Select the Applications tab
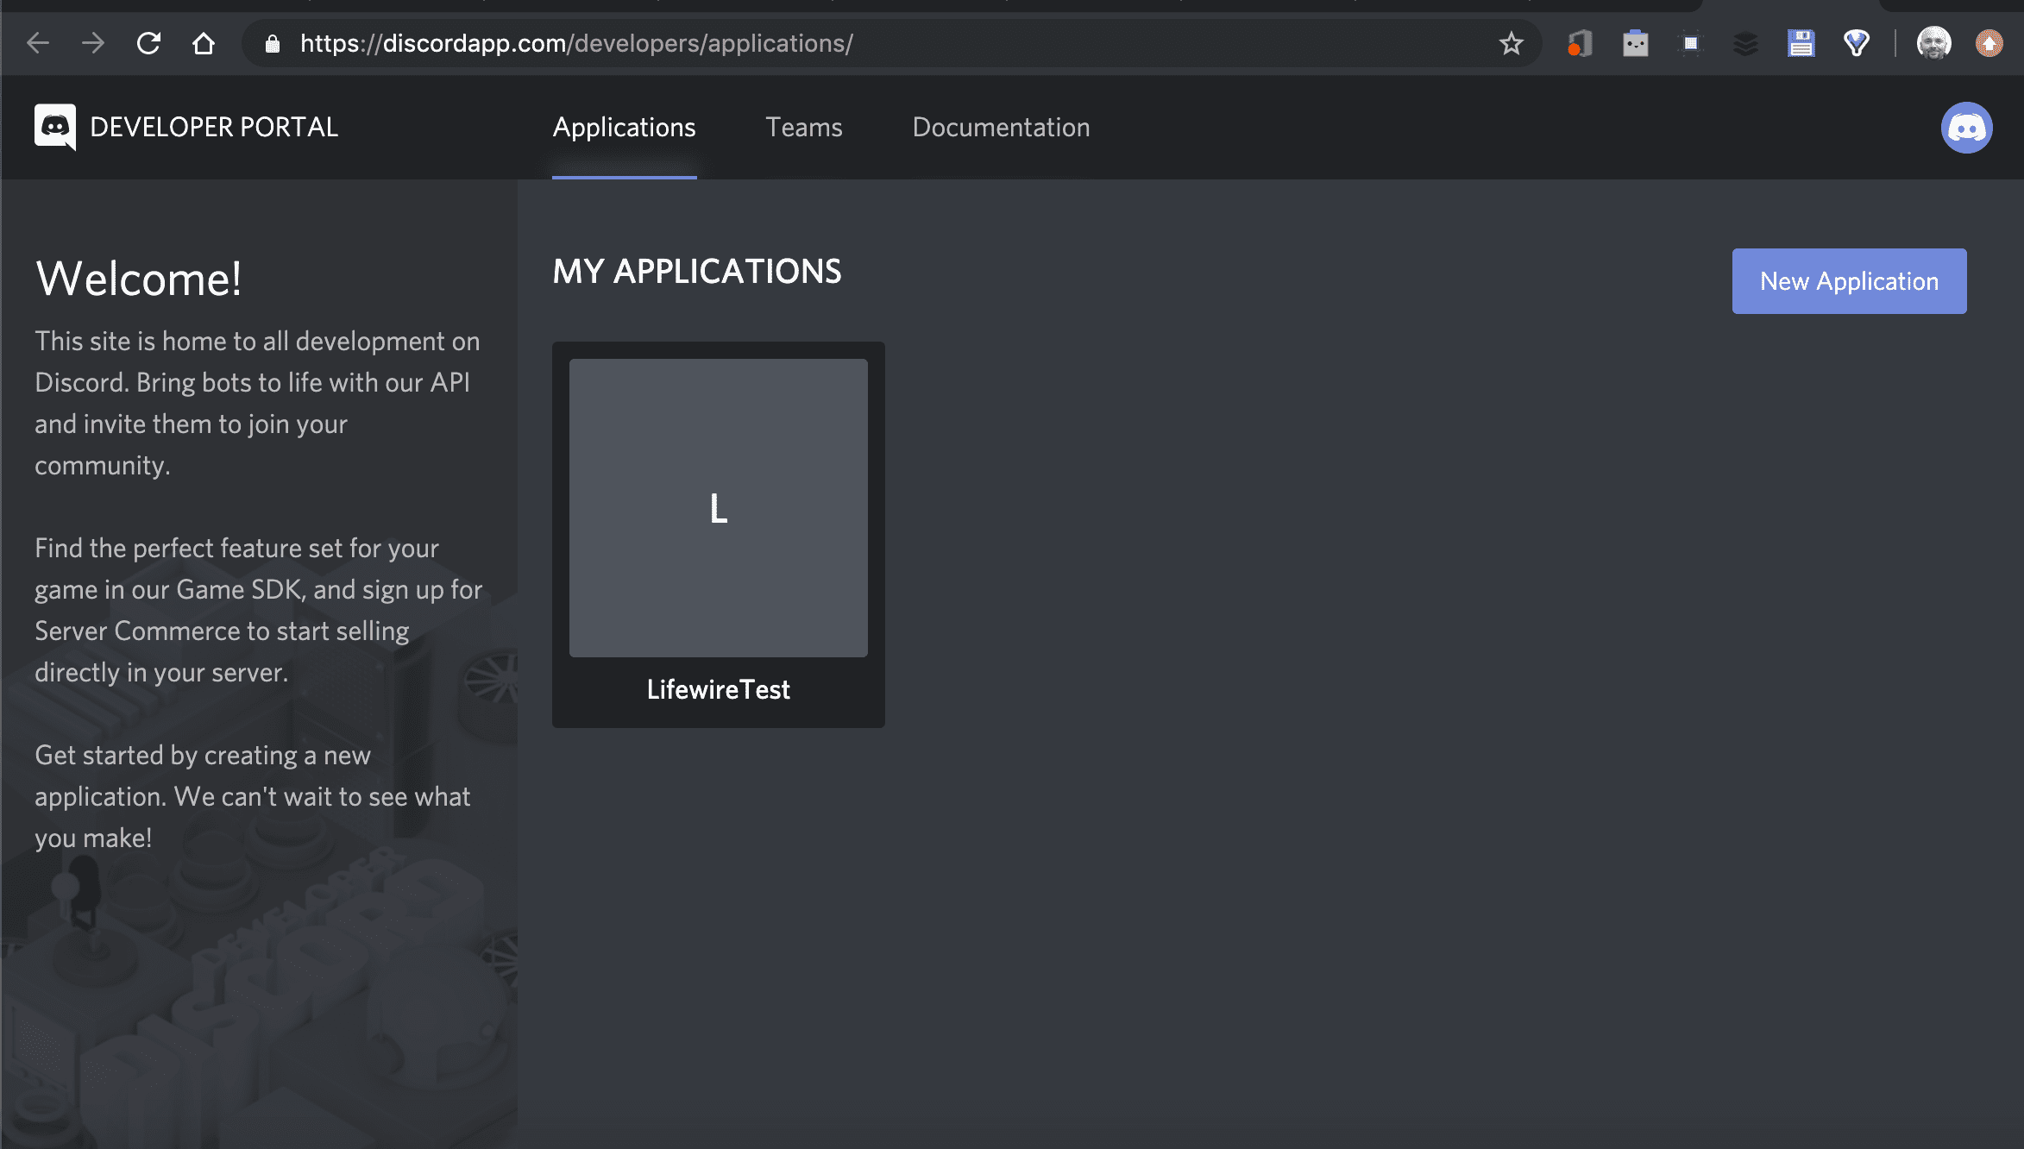The image size is (2024, 1149). (x=624, y=128)
